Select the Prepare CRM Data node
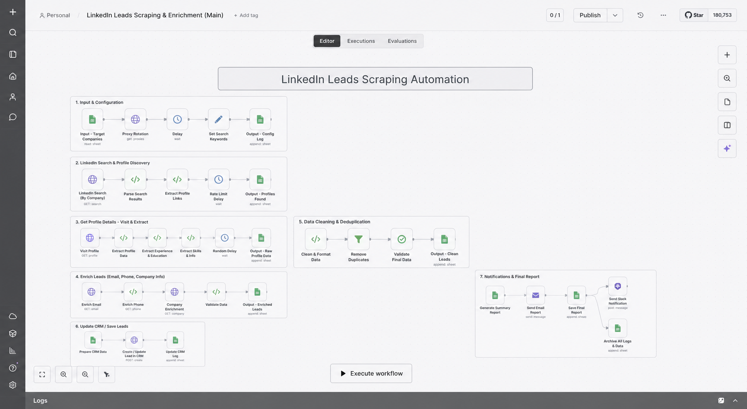 (93, 340)
